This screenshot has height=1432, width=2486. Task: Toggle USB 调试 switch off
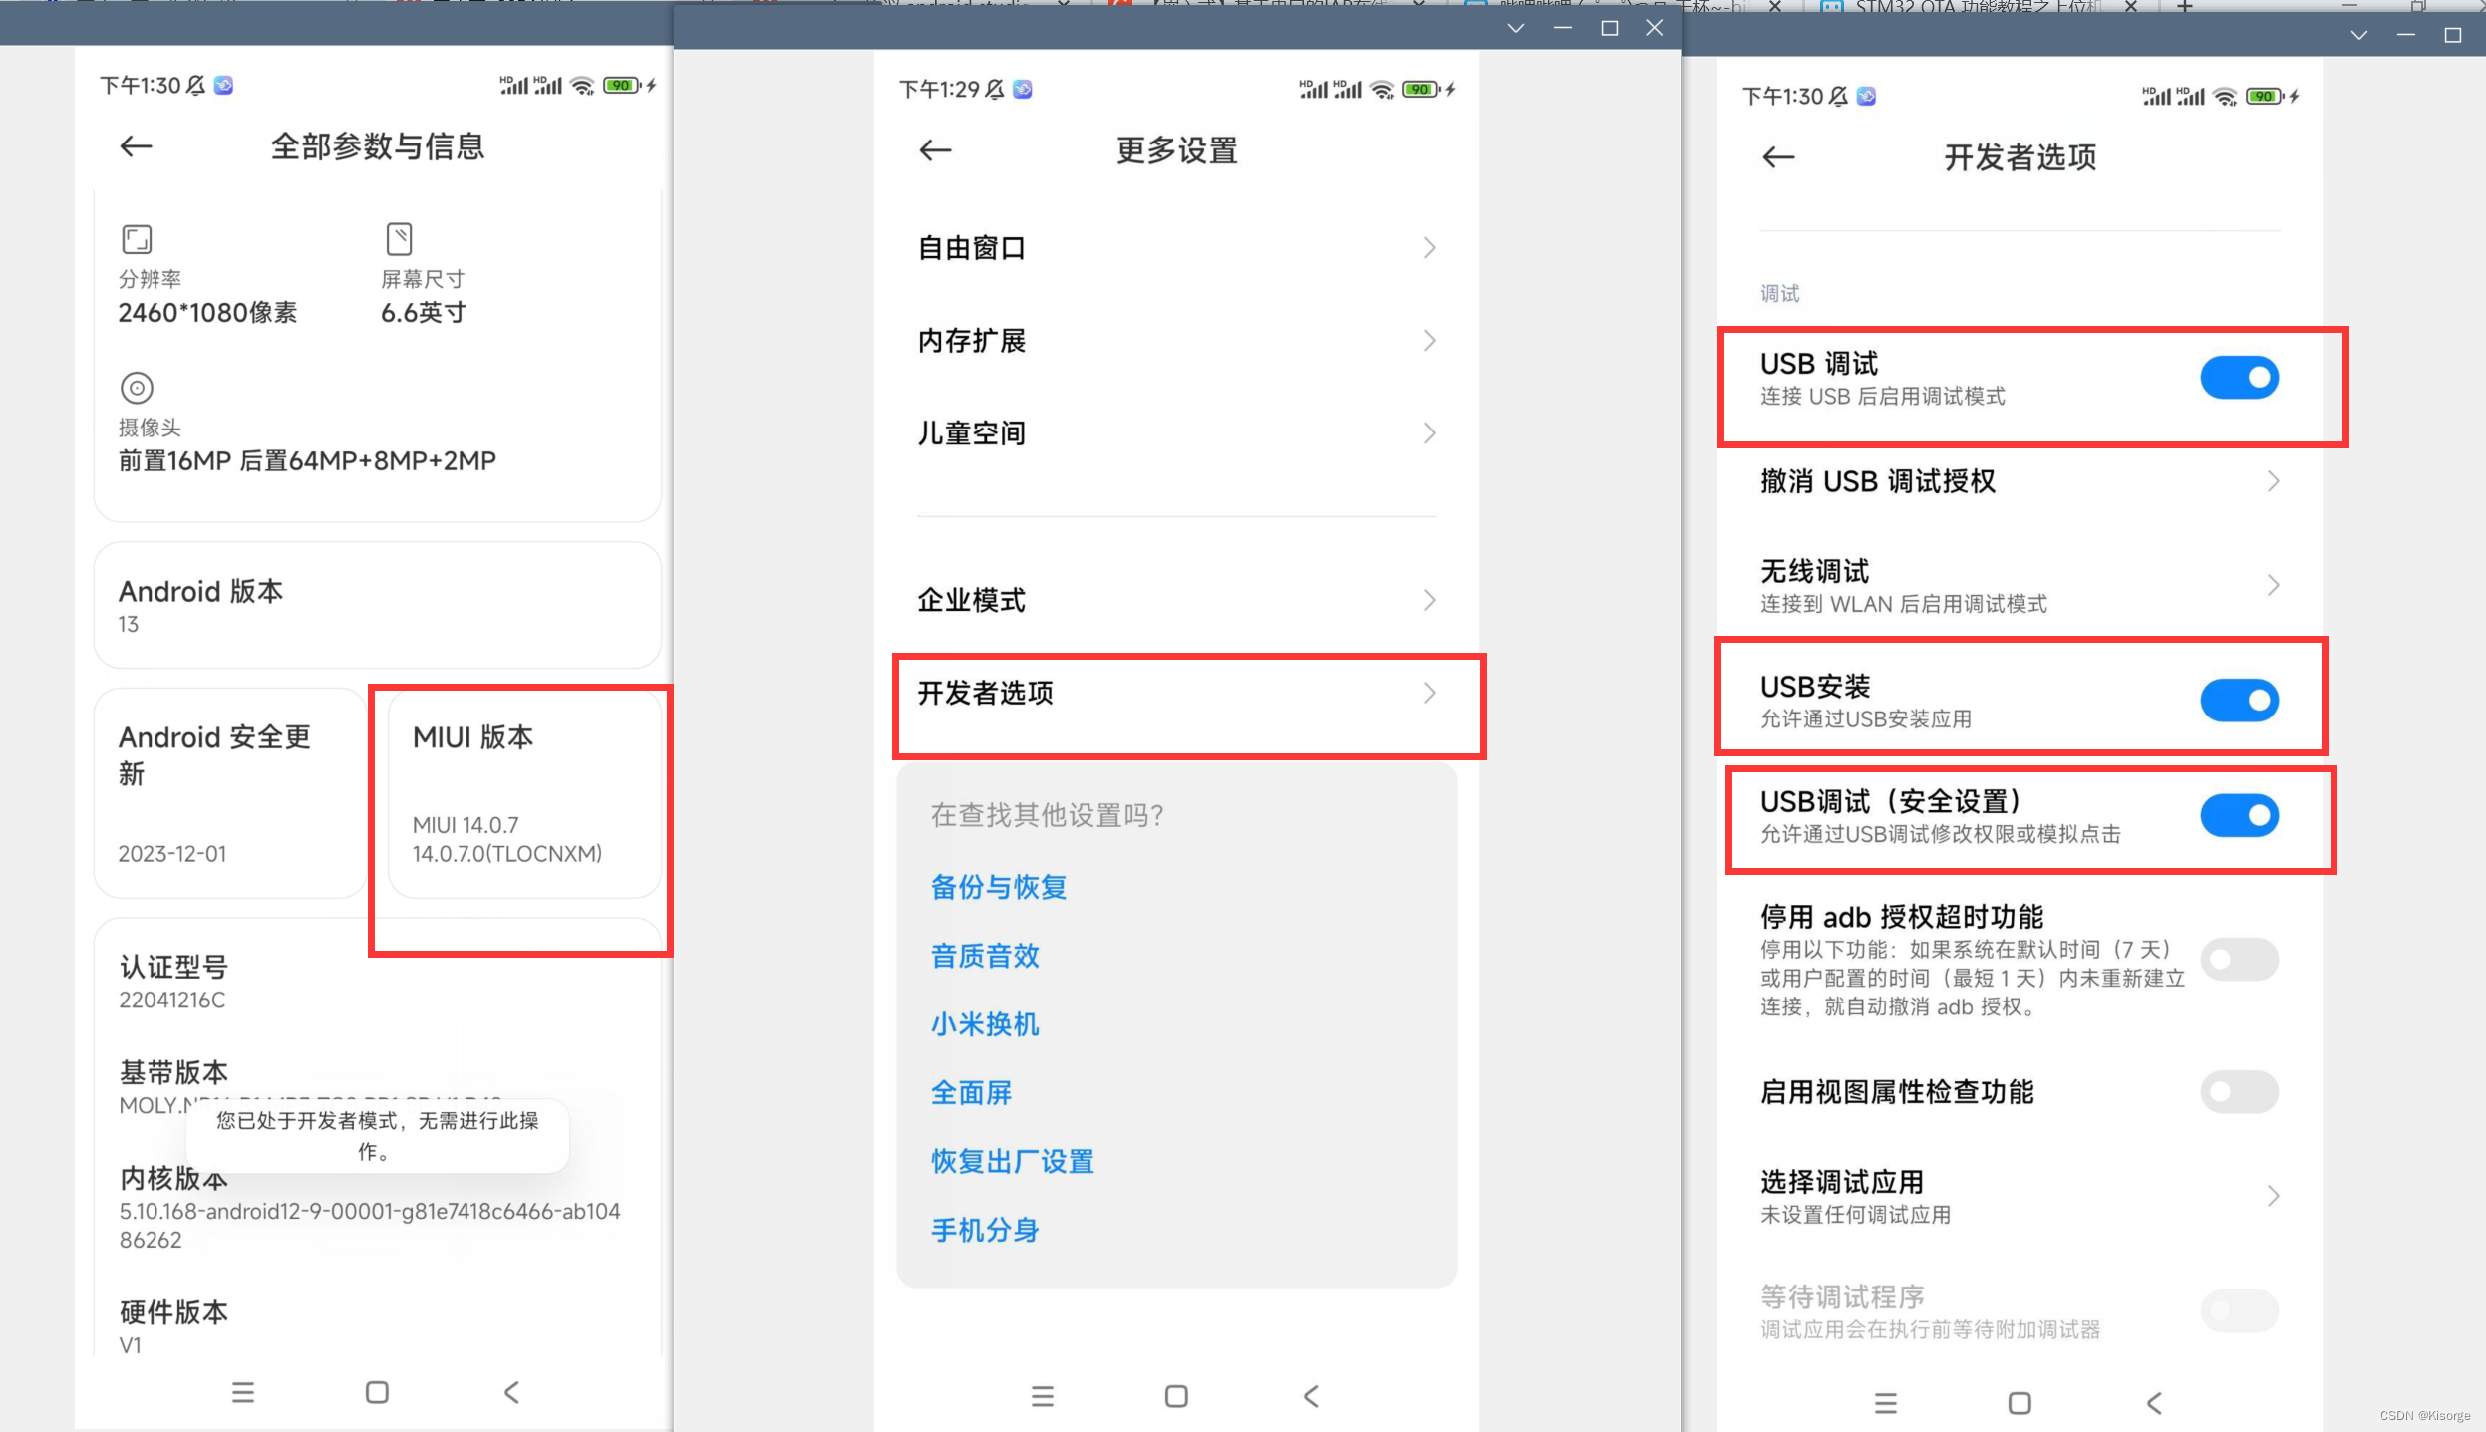[2239, 378]
